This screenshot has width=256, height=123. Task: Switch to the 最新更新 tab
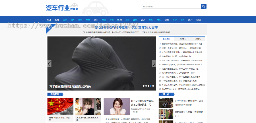point(166,39)
